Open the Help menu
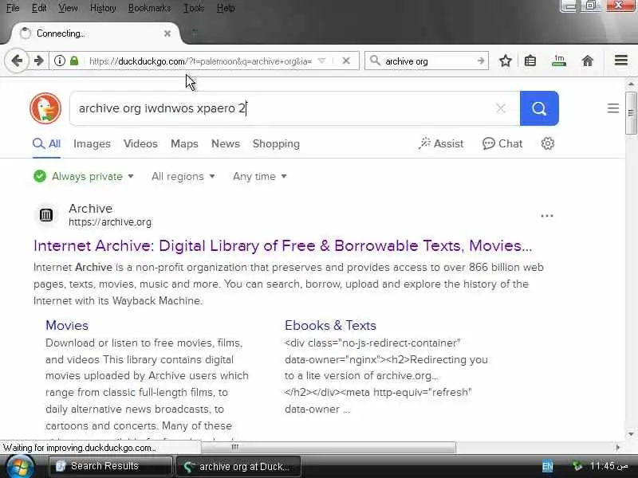 click(226, 8)
